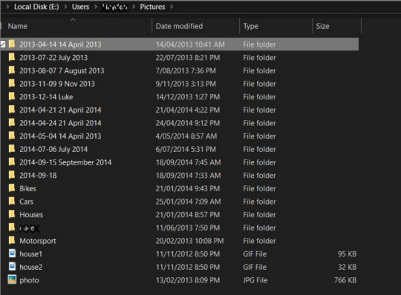This screenshot has width=401, height=295.
Task: Expand breadcrumb chevron after Local Disk (E:)
Action: 65,7
